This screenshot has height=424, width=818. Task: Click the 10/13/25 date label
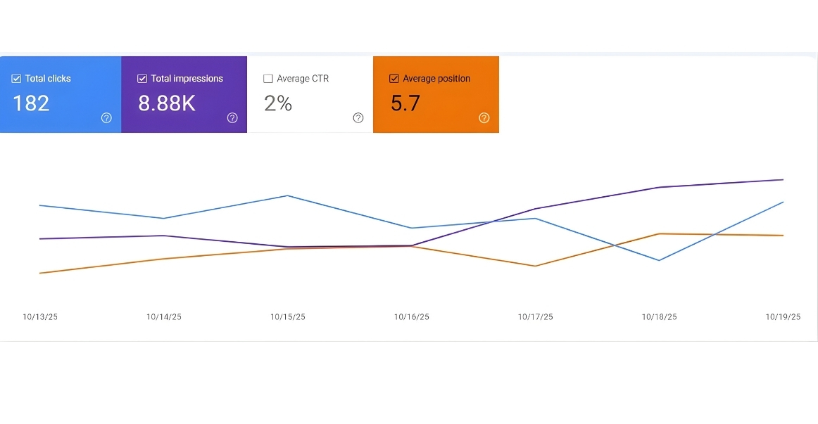click(40, 317)
